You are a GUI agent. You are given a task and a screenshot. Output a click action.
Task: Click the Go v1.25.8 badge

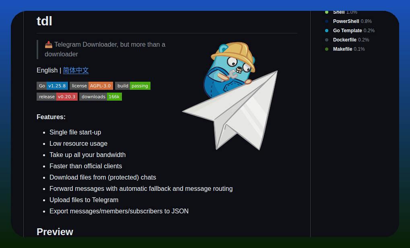click(52, 86)
